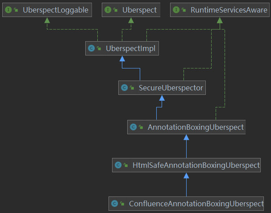Click the visibility badge on RuntimeServicesAware
The height and width of the screenshot is (213, 271).
click(x=184, y=9)
